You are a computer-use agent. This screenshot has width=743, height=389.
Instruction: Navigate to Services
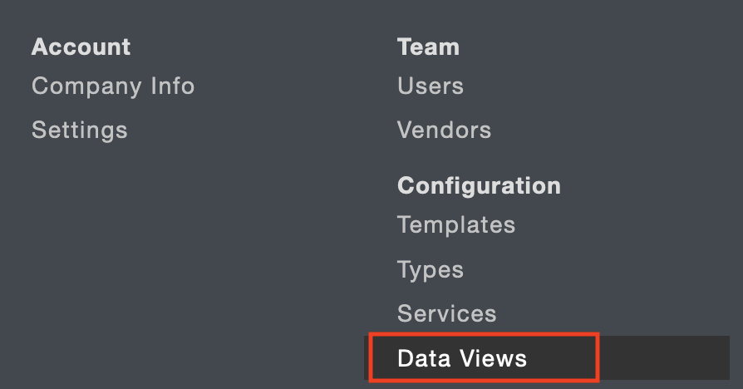coord(447,313)
